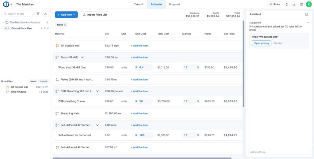Collapse the OSB Sheathing row chevron
Viewport: 314px width, 159px height.
[98, 91]
